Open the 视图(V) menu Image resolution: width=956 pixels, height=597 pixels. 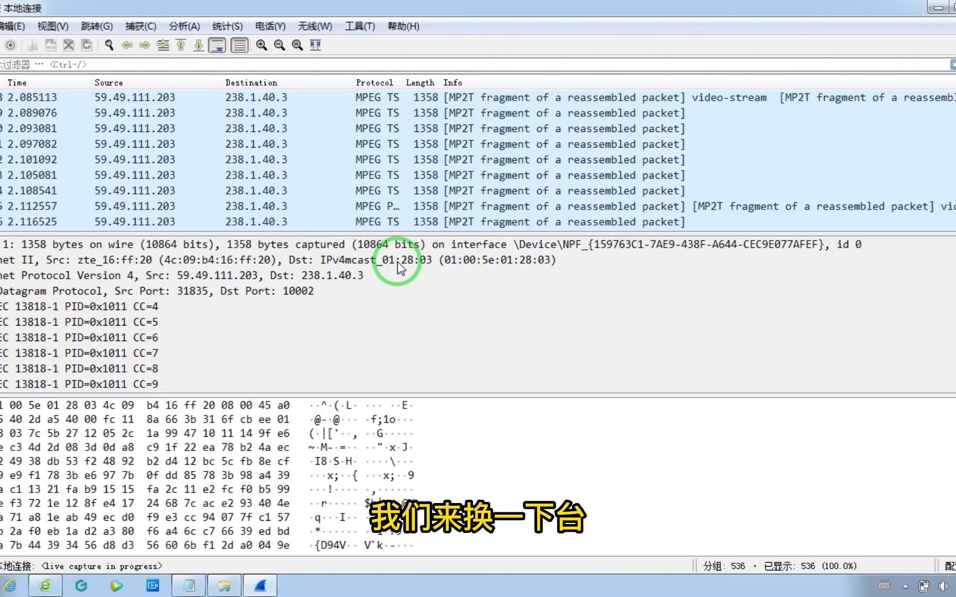tap(53, 27)
